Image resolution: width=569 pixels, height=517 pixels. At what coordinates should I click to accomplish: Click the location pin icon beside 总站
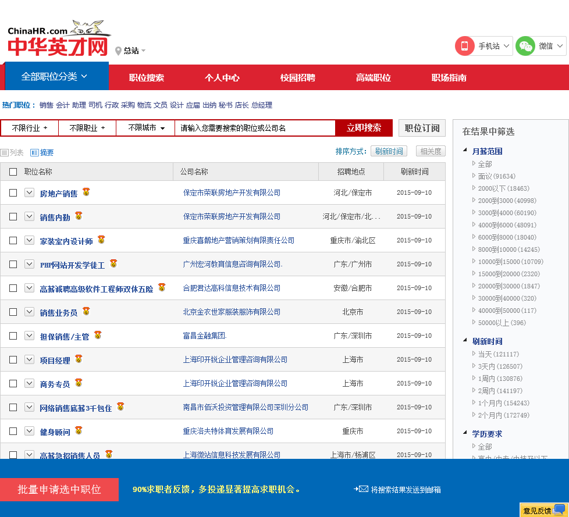118,51
